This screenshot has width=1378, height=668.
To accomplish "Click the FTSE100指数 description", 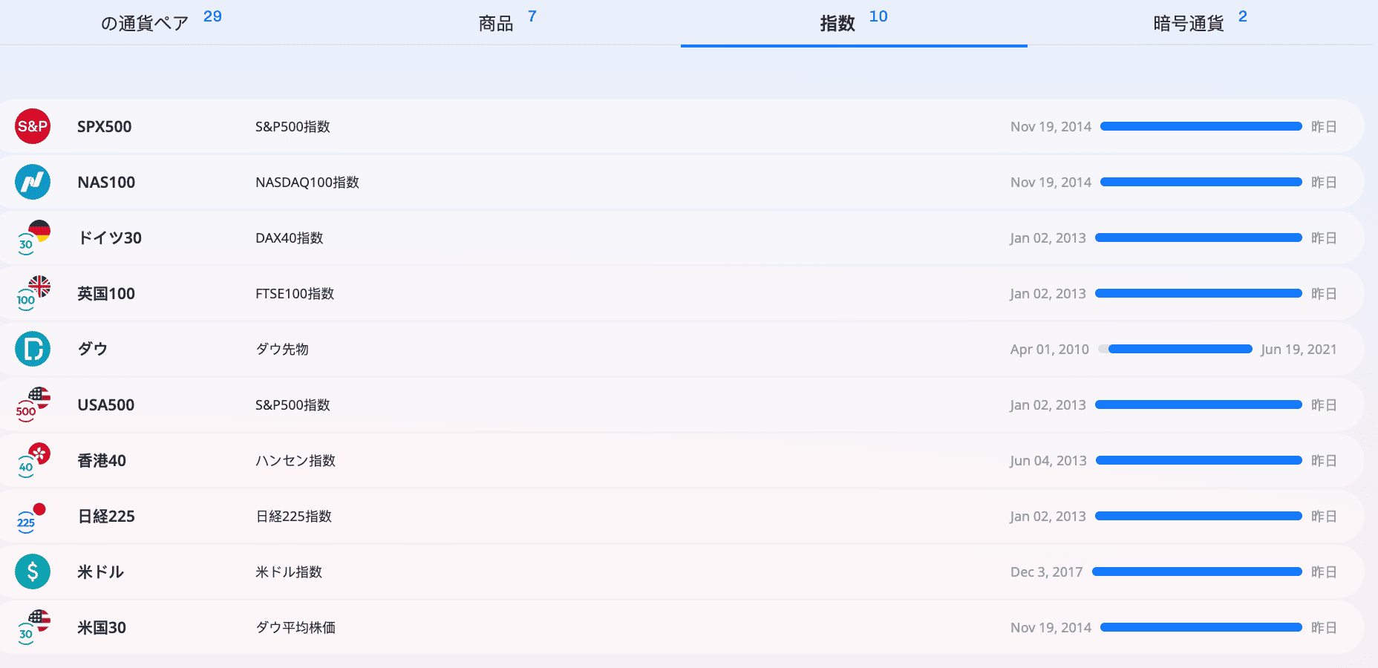I will pyautogui.click(x=295, y=294).
